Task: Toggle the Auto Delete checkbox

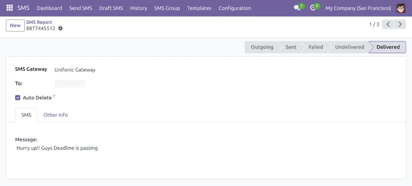Action: coord(18,98)
